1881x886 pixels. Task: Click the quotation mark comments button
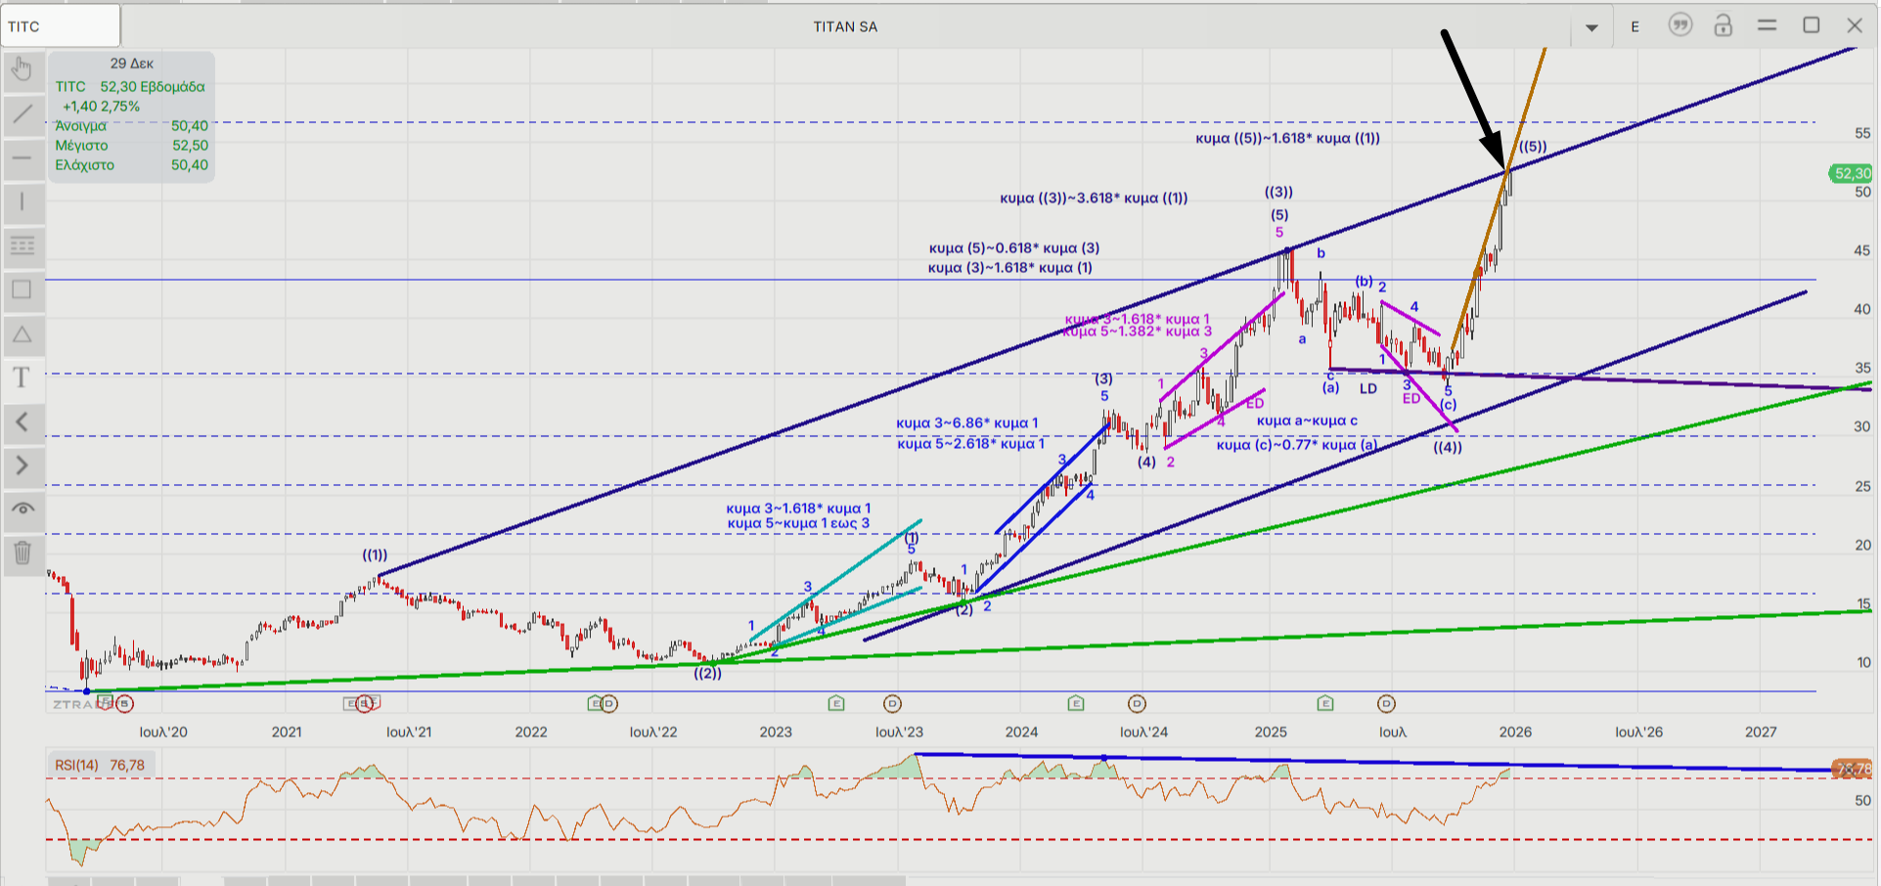[x=1679, y=25]
